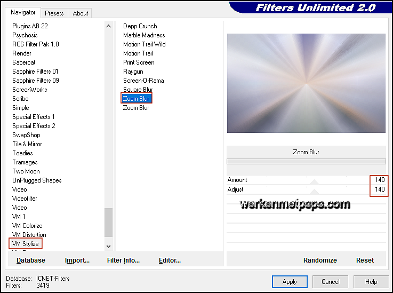Select the unhighlighted Zoom Blur entry
The image size is (393, 293).
pos(136,108)
